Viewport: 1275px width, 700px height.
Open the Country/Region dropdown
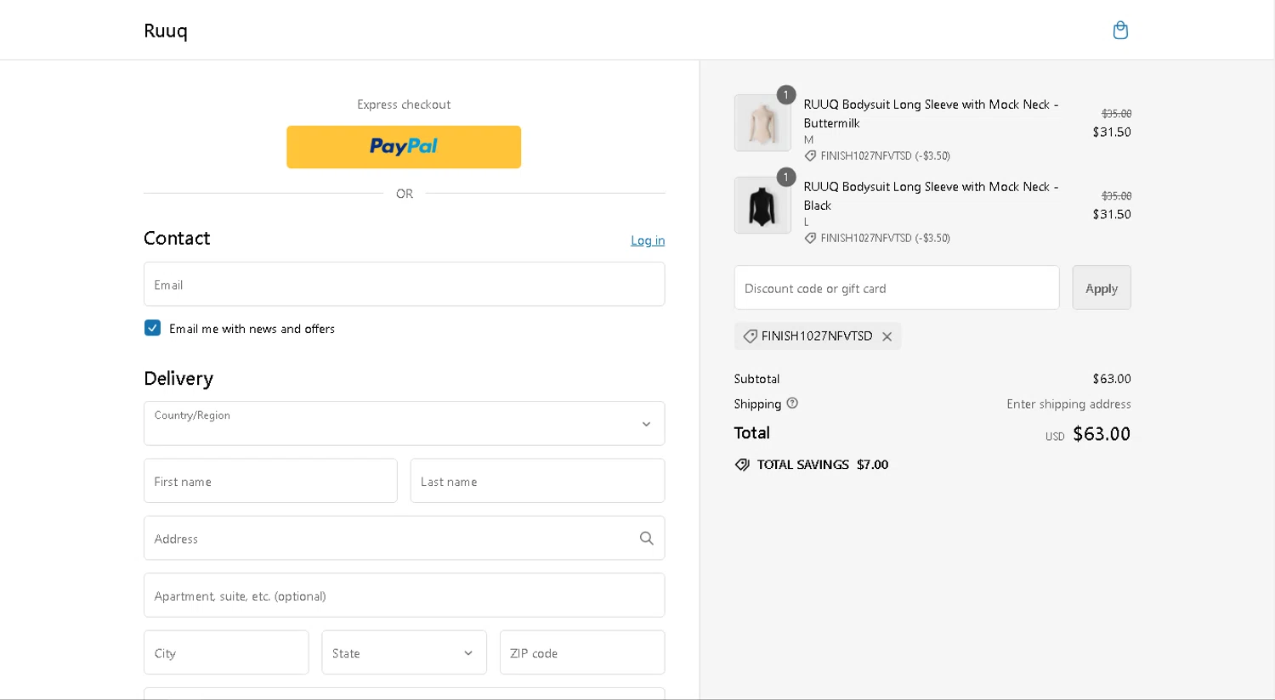[404, 423]
